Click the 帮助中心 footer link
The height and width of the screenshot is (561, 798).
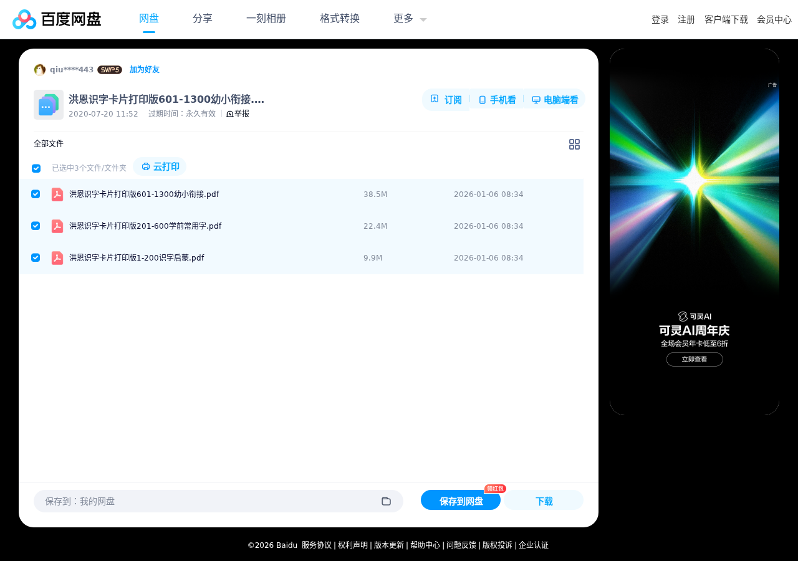[x=425, y=545]
